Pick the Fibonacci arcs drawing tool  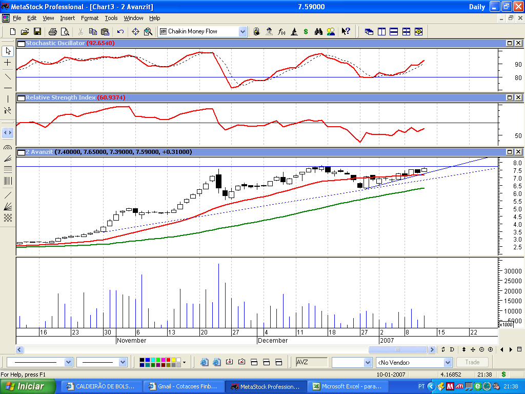(8, 147)
